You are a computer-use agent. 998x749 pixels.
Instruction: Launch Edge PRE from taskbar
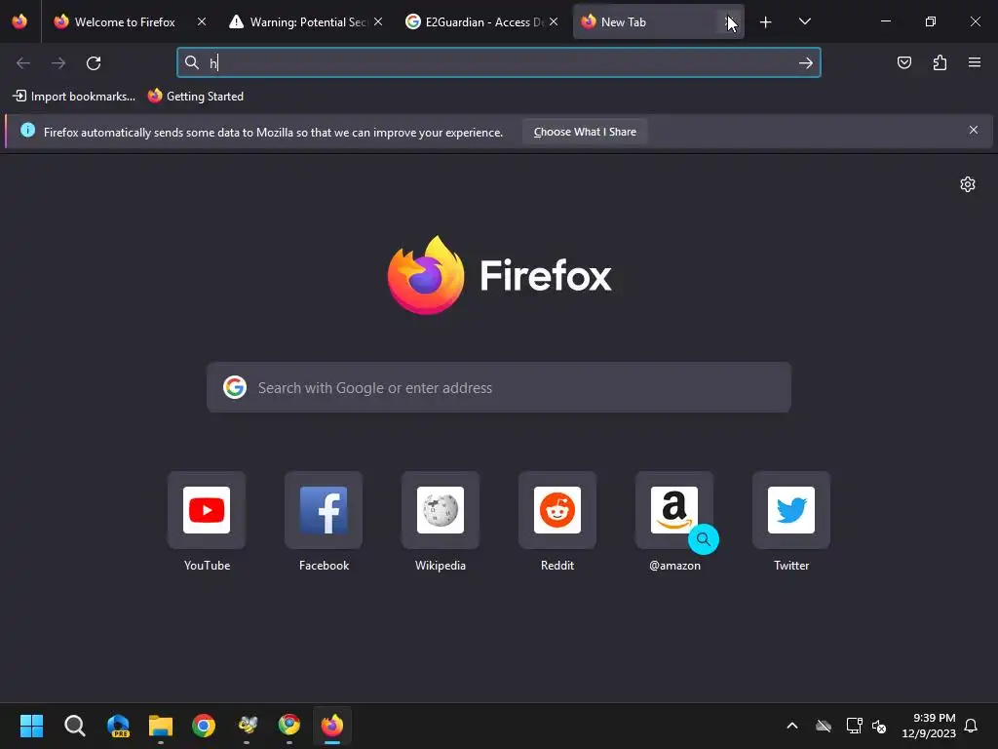click(x=118, y=726)
